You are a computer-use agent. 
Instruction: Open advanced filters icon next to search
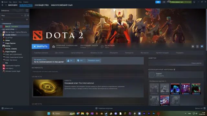click(27, 19)
